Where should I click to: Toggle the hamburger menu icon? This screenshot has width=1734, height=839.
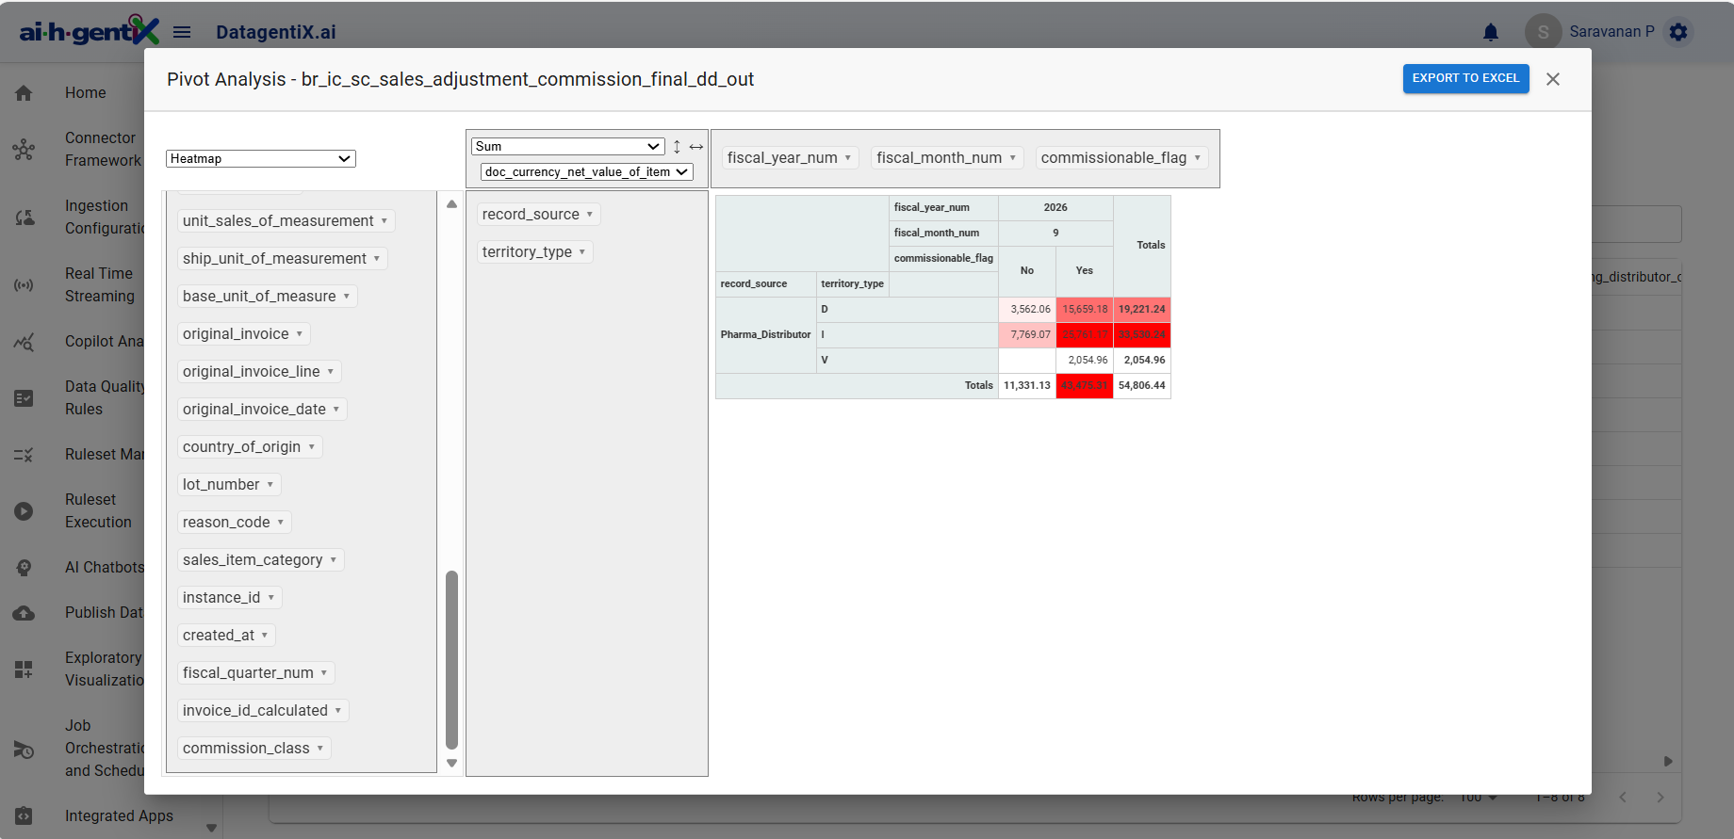click(x=182, y=32)
